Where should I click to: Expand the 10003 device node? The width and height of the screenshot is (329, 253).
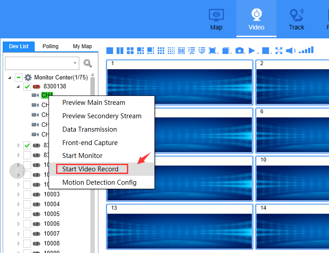pyautogui.click(x=19, y=195)
